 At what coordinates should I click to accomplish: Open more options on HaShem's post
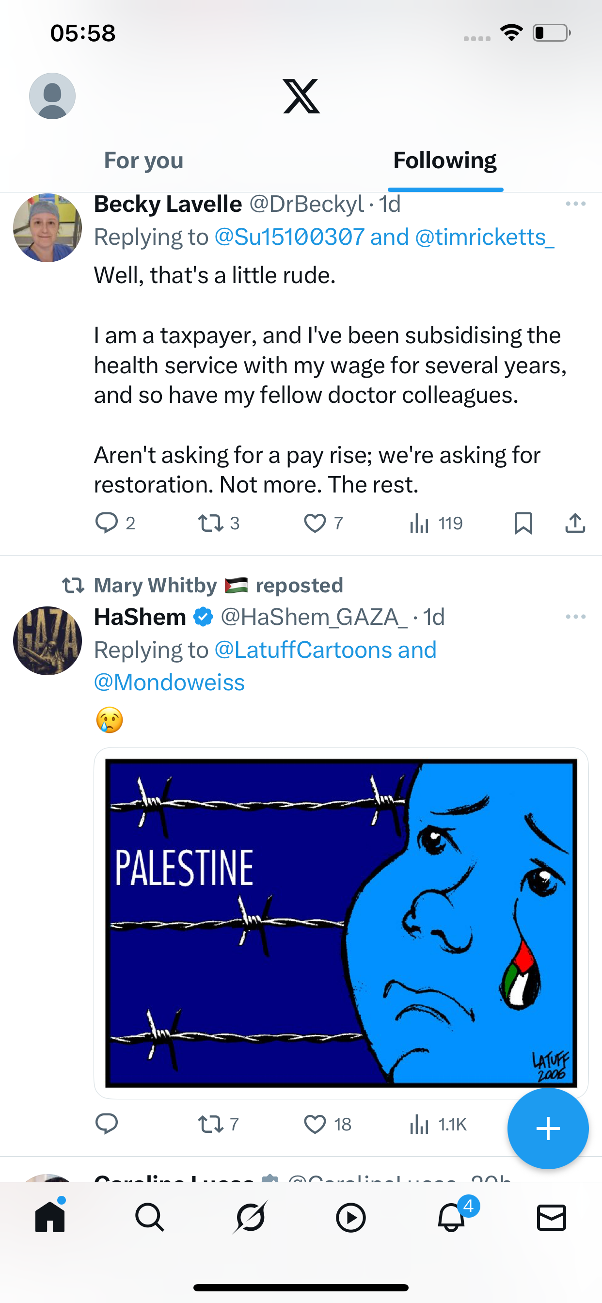click(576, 617)
